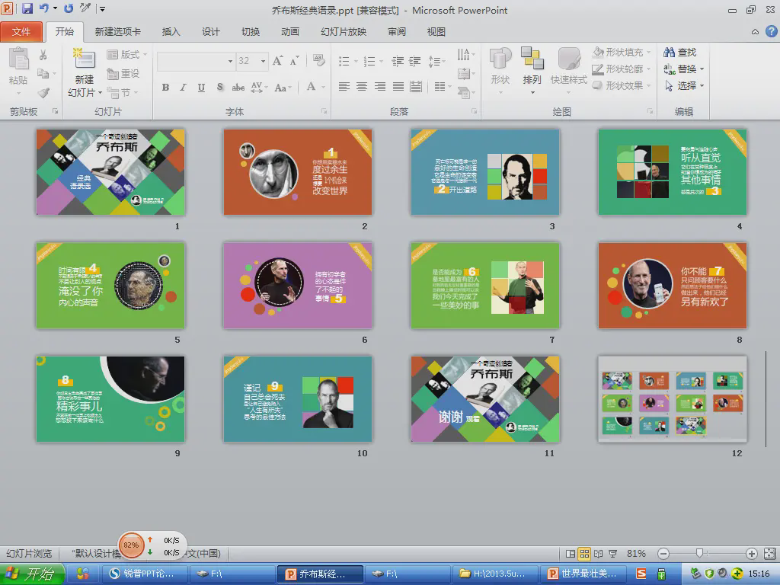Open the File (文件) menu button
780x585 pixels.
pyautogui.click(x=21, y=32)
